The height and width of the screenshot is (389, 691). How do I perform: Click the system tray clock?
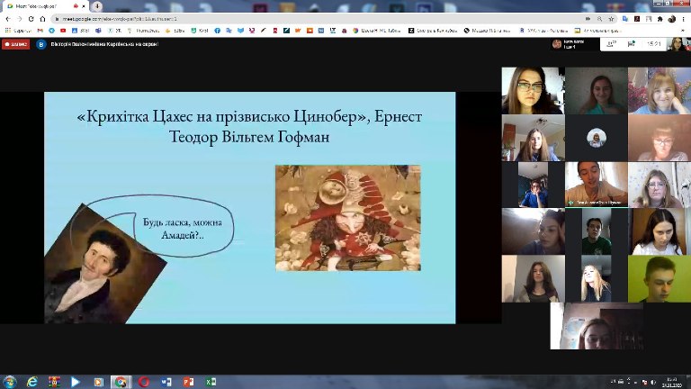[x=673, y=382]
